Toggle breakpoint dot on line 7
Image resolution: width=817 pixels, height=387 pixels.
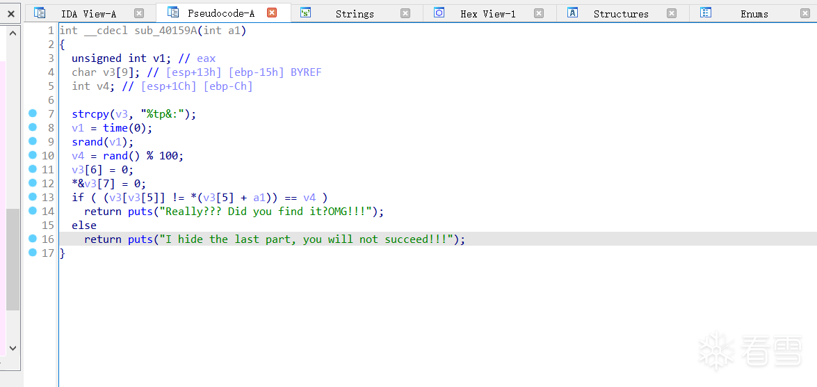tap(33, 113)
